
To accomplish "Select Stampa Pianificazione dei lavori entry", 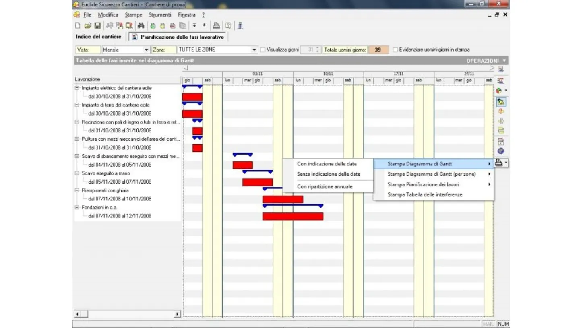I will click(x=433, y=184).
